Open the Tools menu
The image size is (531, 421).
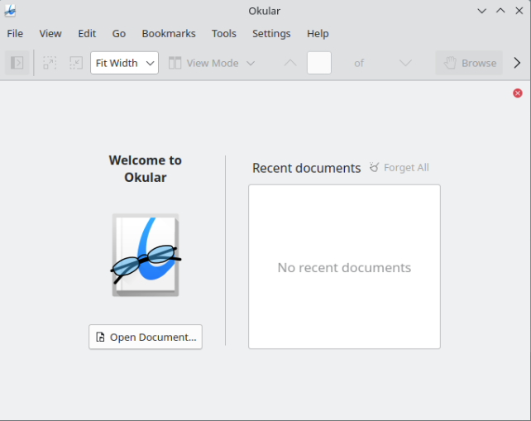point(224,34)
